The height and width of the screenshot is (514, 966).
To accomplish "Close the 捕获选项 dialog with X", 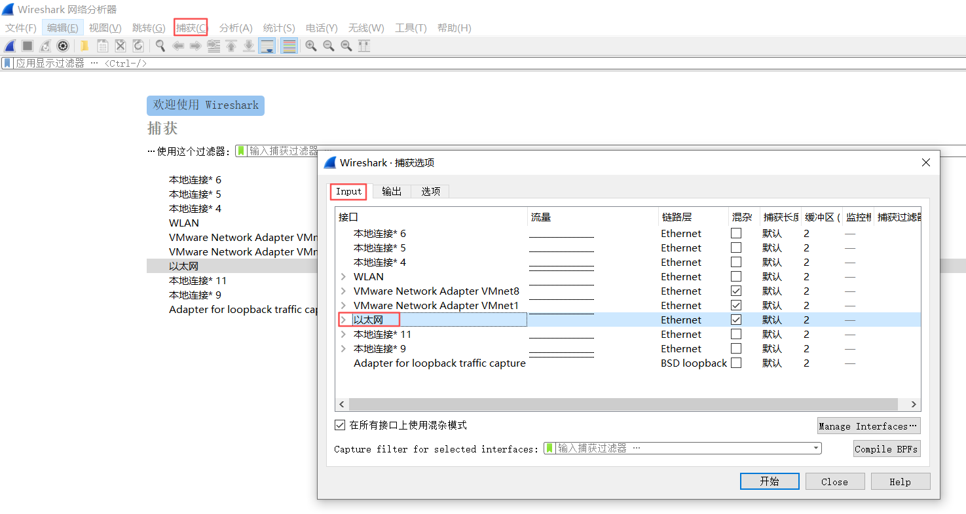I will tap(926, 162).
